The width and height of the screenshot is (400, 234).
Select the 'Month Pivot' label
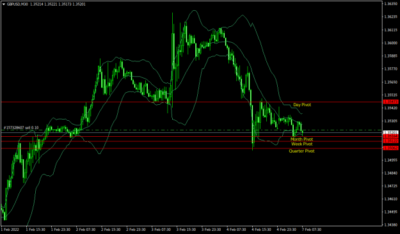(x=301, y=139)
